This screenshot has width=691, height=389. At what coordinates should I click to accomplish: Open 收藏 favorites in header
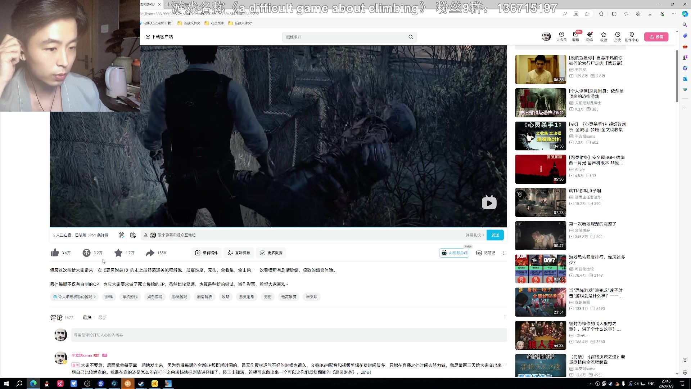click(604, 37)
